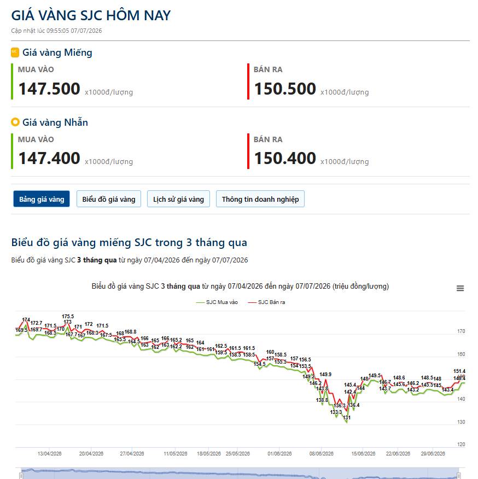
Task: Click the 131 lowest price data label
Action: click(347, 418)
